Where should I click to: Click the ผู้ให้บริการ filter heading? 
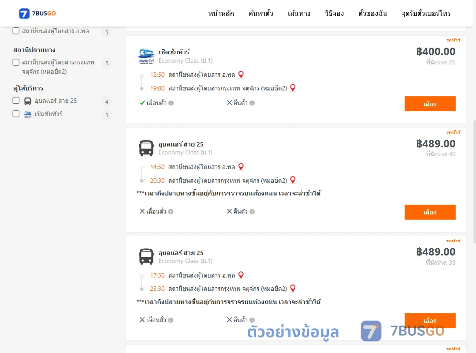click(28, 88)
